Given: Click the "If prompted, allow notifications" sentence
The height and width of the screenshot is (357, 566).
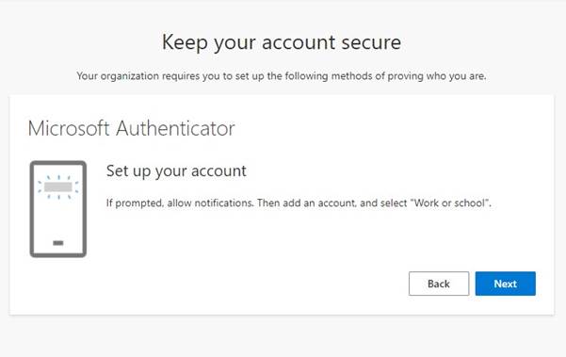Looking at the screenshot, I should pos(180,203).
